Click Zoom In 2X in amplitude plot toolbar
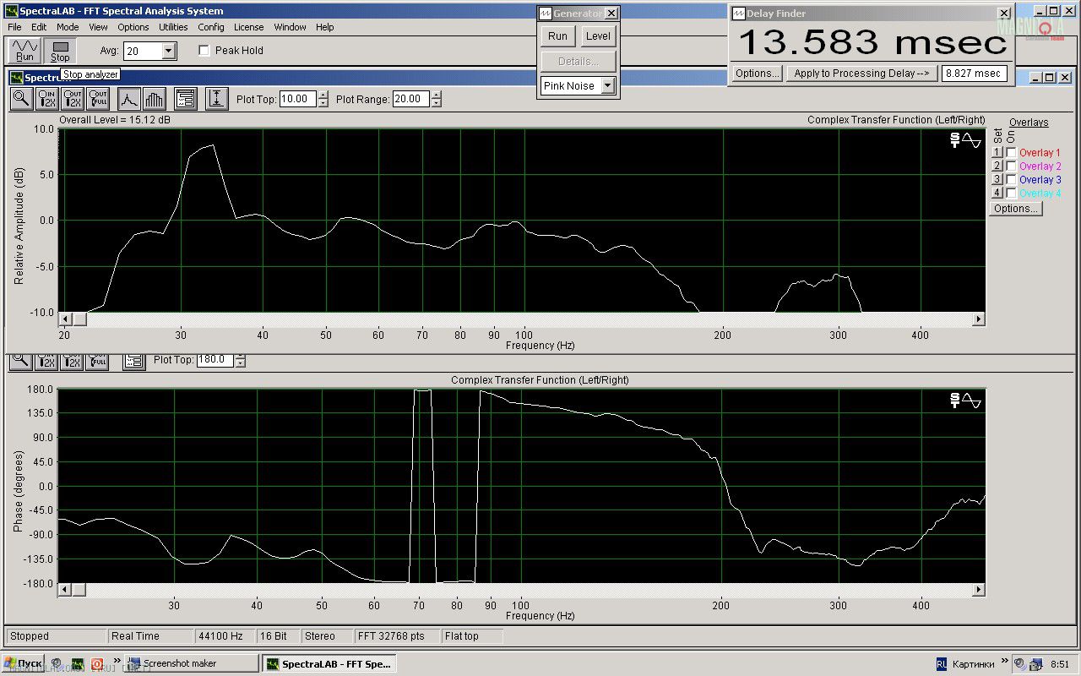Screen dimensions: 1081x676 (x=46, y=99)
